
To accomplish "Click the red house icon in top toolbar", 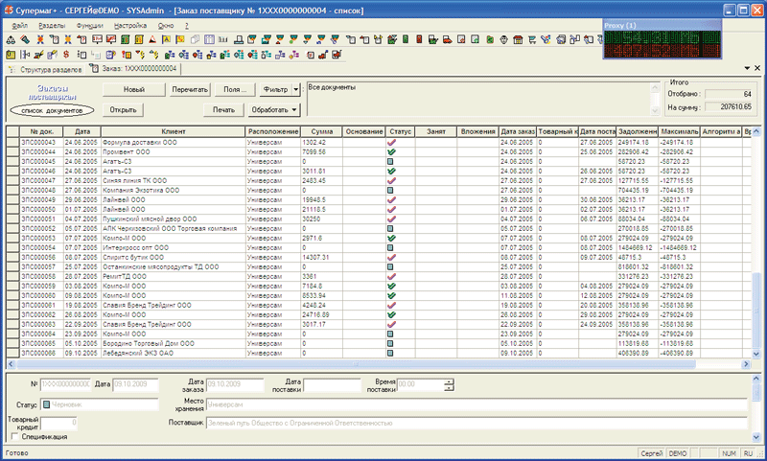I will point(517,39).
